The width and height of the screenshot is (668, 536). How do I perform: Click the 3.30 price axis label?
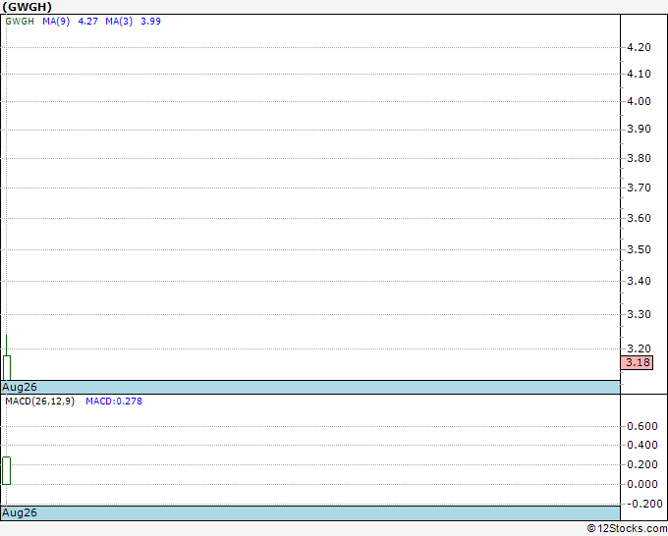640,314
